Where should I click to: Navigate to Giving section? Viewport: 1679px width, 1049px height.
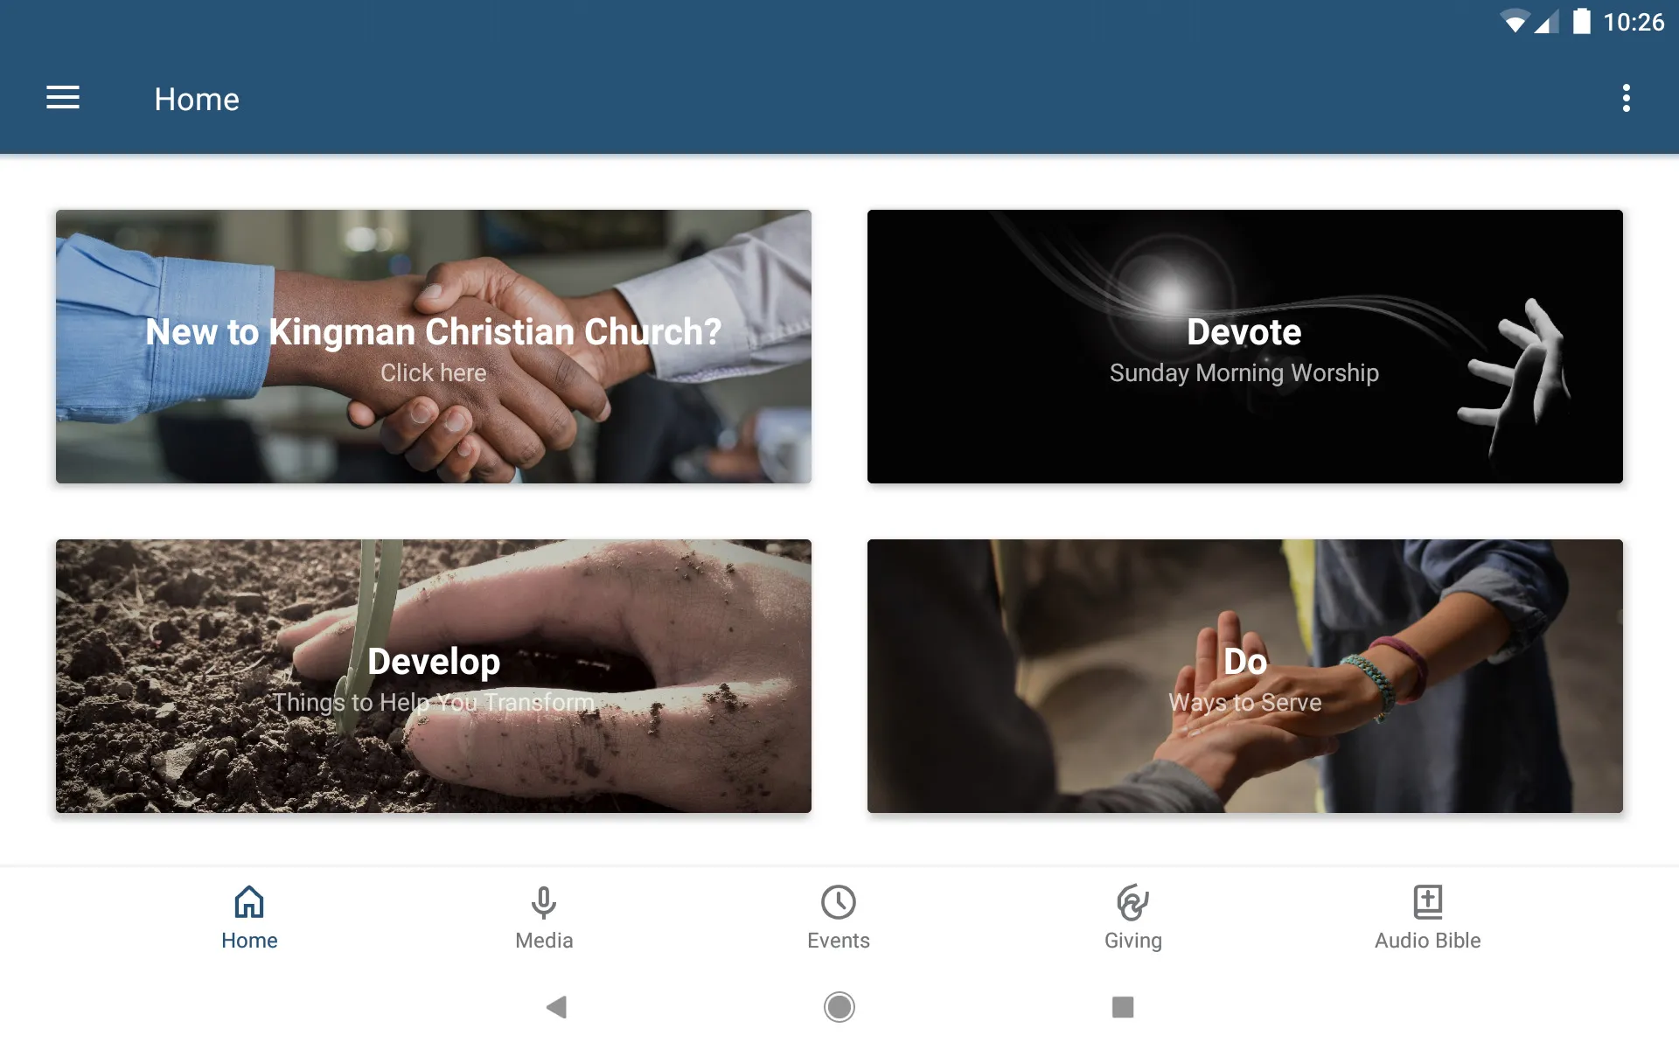point(1132,917)
